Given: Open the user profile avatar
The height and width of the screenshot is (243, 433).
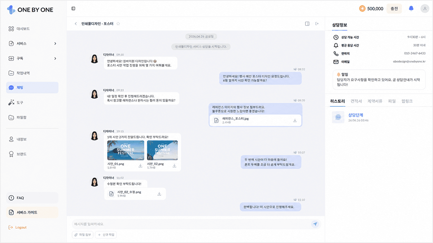Looking at the screenshot, I should pyautogui.click(x=424, y=9).
